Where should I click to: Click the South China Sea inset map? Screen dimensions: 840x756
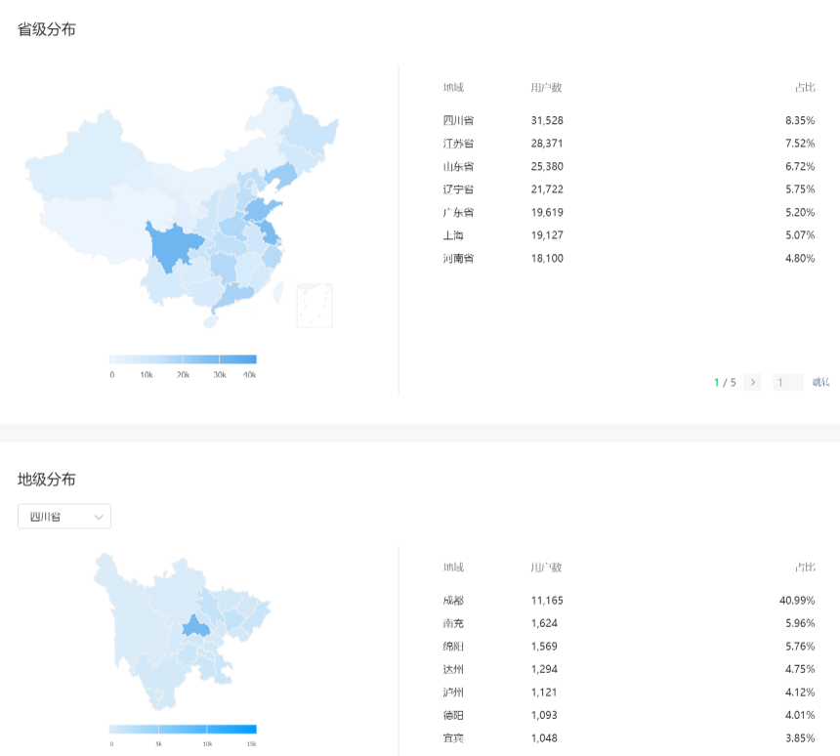click(x=315, y=306)
